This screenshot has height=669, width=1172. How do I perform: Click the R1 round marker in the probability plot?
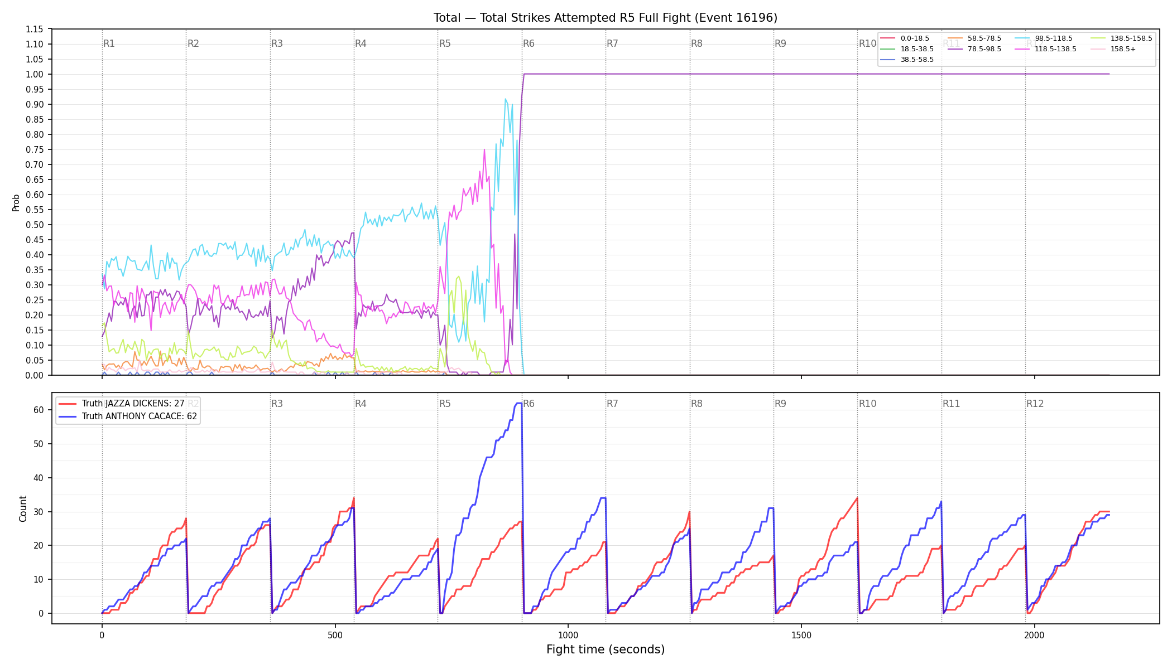(x=109, y=43)
